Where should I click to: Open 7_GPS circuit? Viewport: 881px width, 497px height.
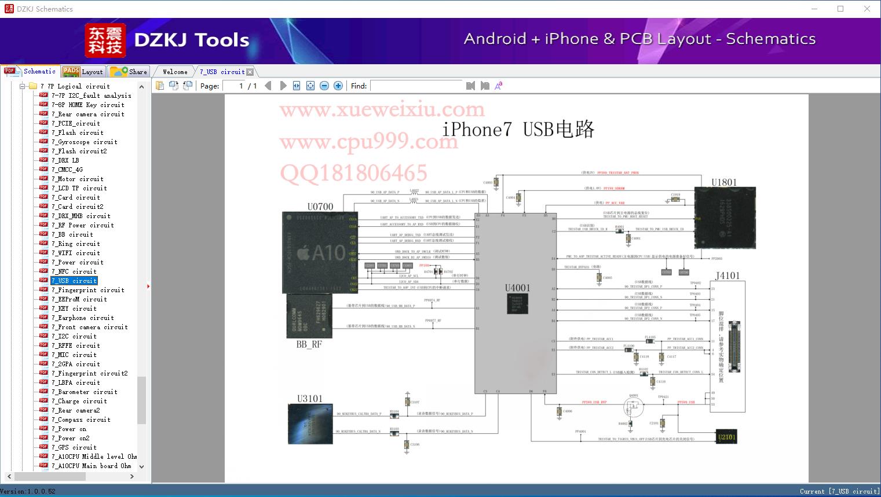[x=74, y=447]
